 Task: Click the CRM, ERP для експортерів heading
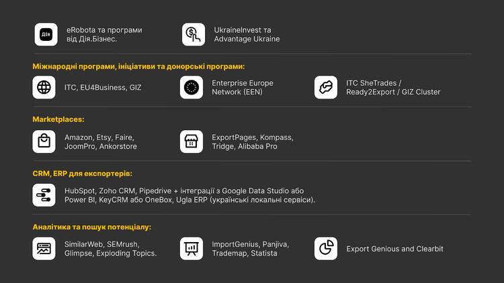(x=82, y=173)
